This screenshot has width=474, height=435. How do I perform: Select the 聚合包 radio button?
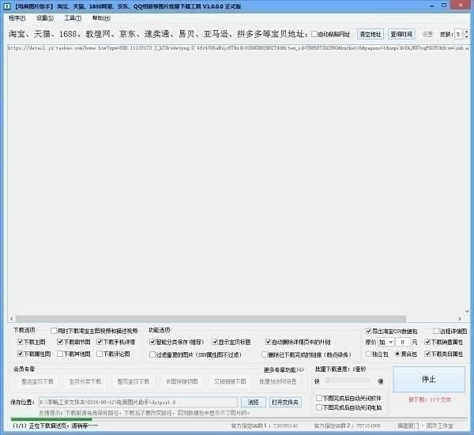397,354
